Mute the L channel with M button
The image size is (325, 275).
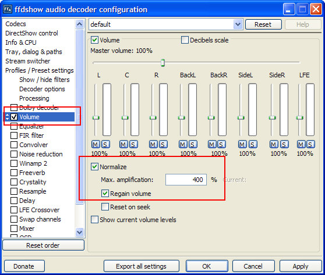[x=96, y=144]
